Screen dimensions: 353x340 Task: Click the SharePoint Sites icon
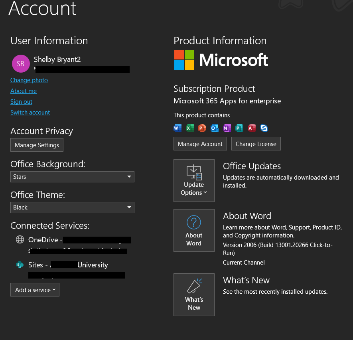point(20,265)
